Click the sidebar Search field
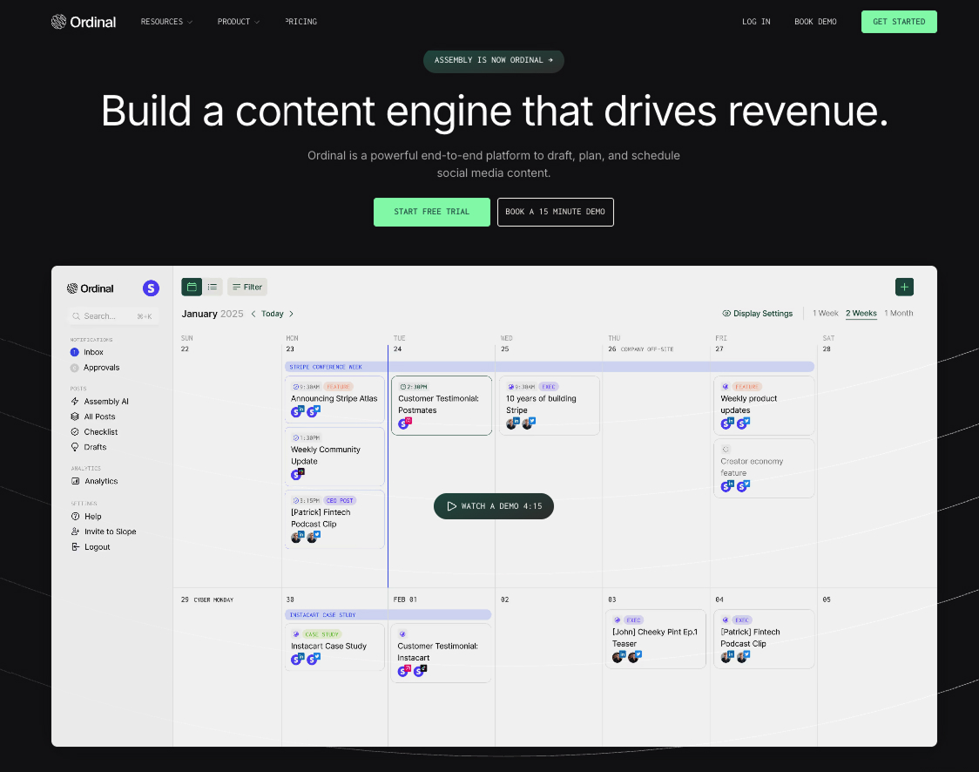This screenshot has width=979, height=772. tap(113, 316)
